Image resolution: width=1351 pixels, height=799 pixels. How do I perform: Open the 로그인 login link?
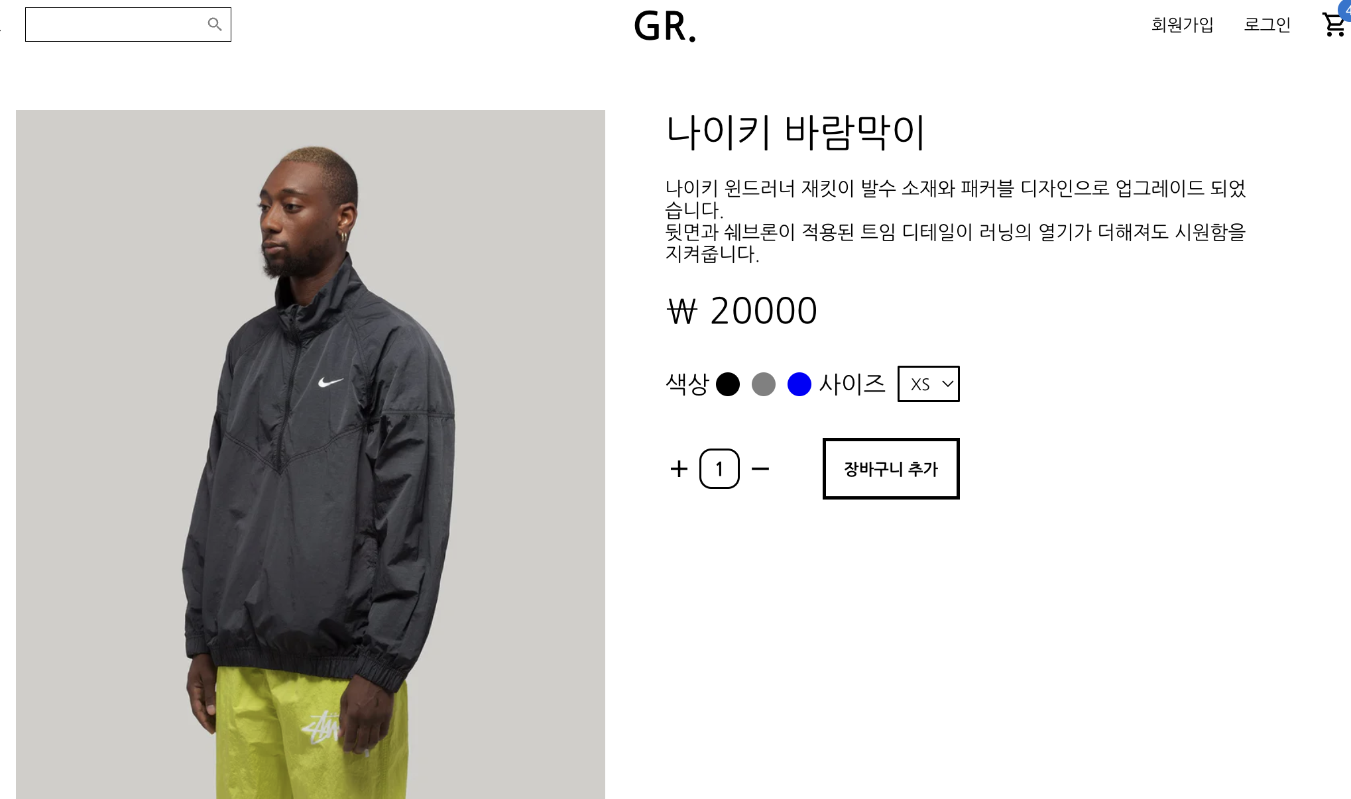coord(1267,25)
